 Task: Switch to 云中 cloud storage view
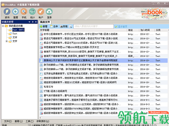54,26
